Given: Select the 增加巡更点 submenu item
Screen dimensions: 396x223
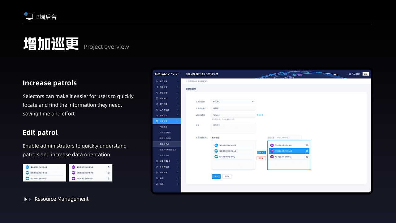Looking at the screenshot, I should [167, 144].
